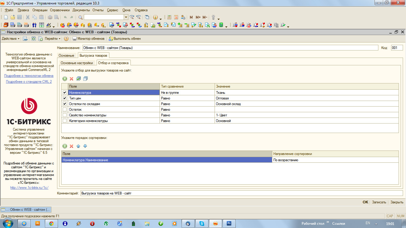
Task: Enable the Остаток filter checkbox
Action: coord(65,110)
